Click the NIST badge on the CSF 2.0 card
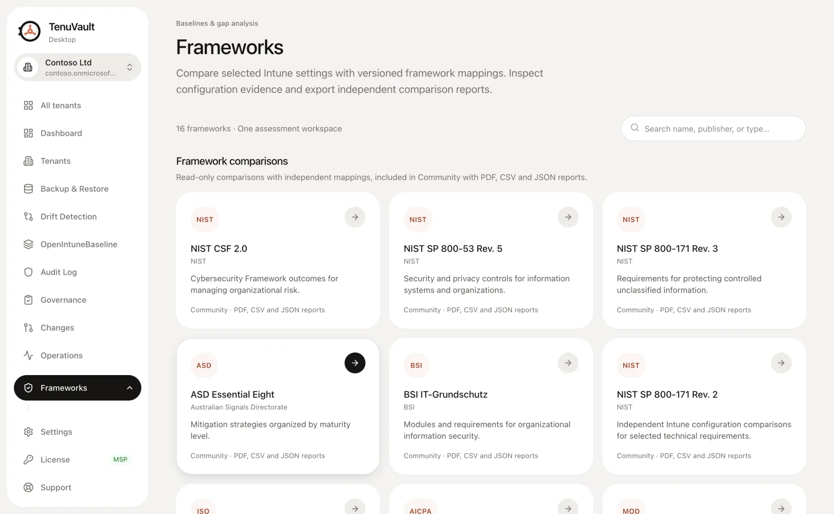 pos(205,219)
